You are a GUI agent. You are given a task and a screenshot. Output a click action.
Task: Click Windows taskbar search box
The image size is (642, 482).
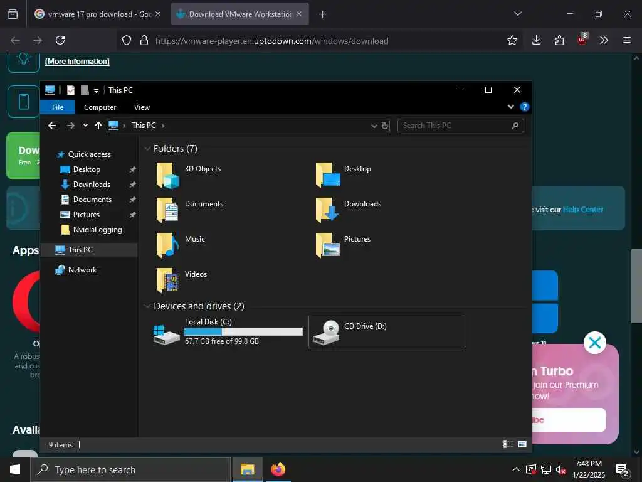[x=130, y=469]
